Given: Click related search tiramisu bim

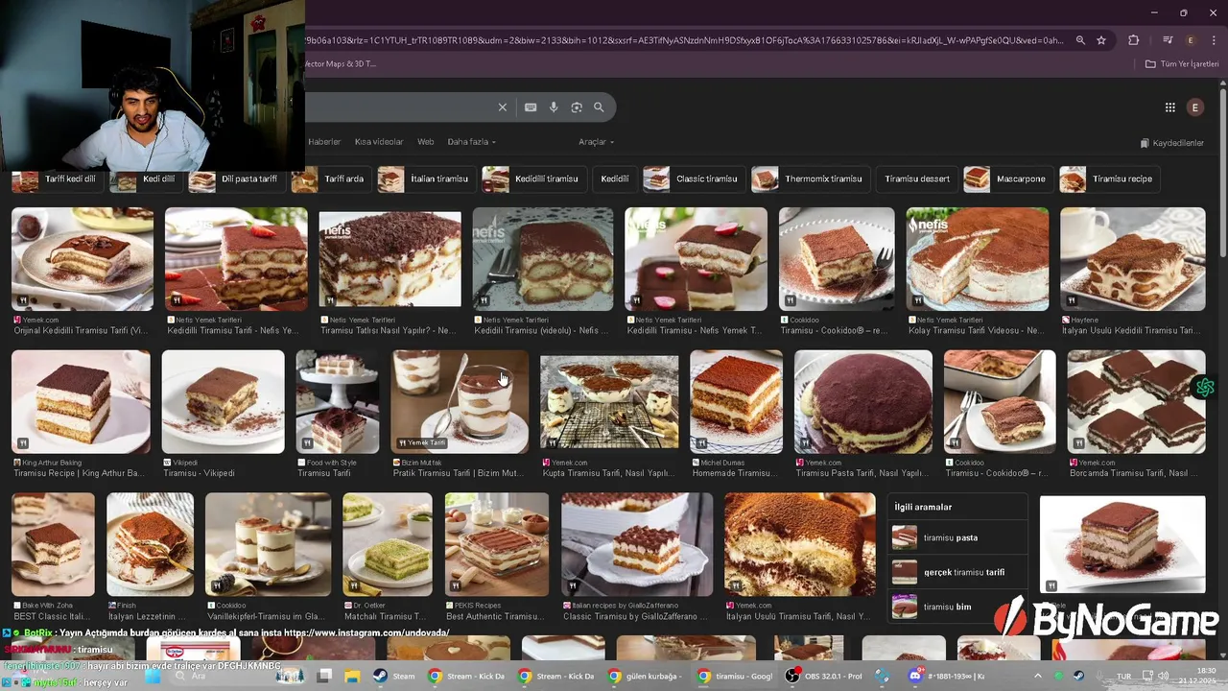Looking at the screenshot, I should pos(957,607).
